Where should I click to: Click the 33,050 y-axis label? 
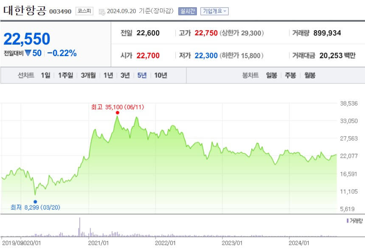pos(349,121)
